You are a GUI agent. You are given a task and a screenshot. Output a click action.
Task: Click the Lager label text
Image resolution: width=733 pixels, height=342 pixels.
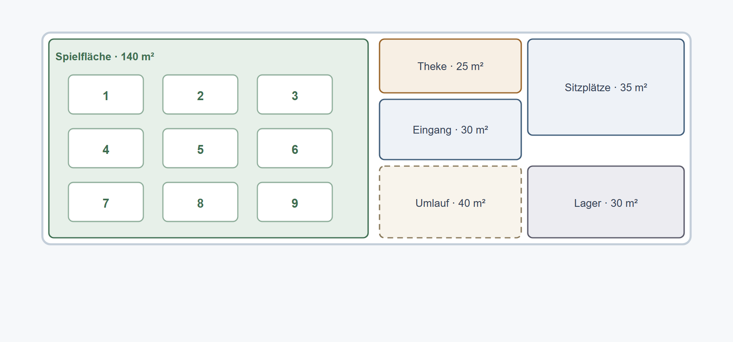(606, 203)
